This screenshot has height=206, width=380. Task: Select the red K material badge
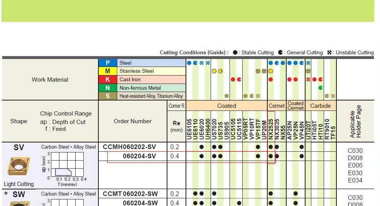tap(108, 79)
